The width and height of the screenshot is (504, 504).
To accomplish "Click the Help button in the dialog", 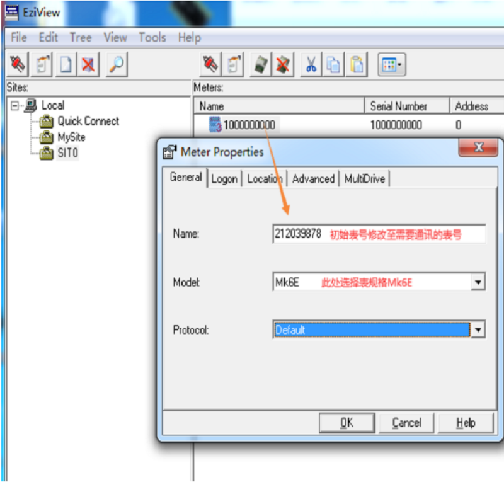I will pos(466,423).
